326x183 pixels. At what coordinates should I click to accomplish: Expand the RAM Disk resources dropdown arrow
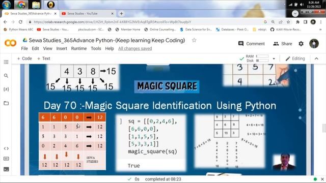tap(274, 59)
